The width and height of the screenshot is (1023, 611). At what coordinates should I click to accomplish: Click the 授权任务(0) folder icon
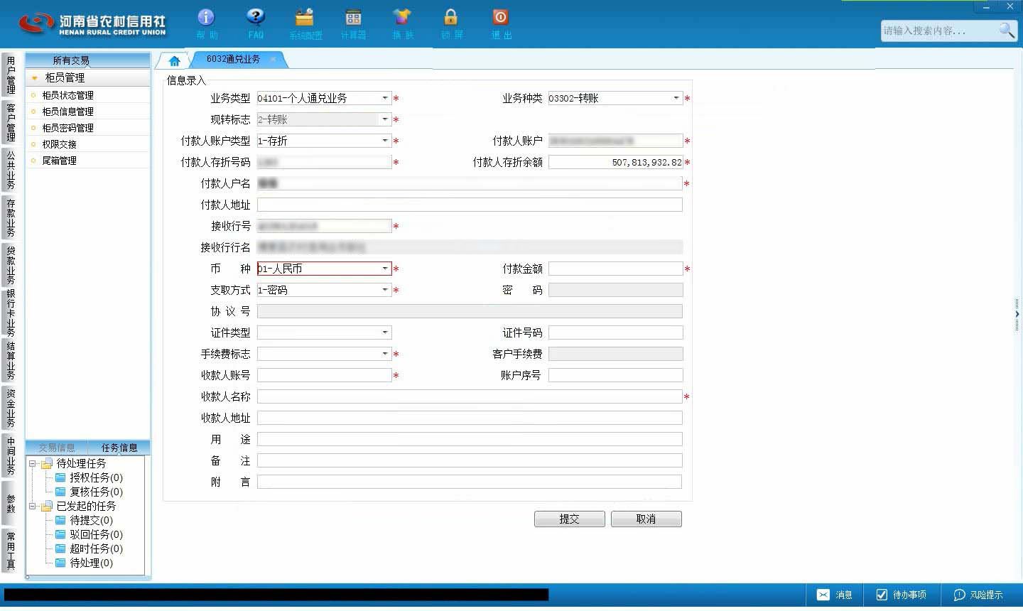60,477
